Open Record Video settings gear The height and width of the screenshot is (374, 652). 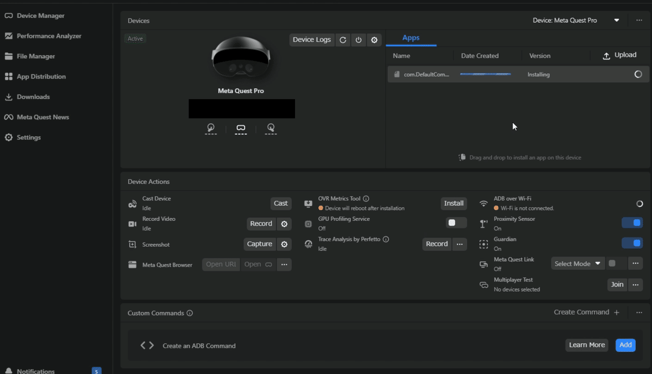284,224
